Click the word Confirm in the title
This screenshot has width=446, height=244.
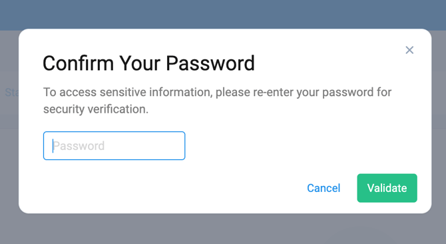(x=78, y=63)
